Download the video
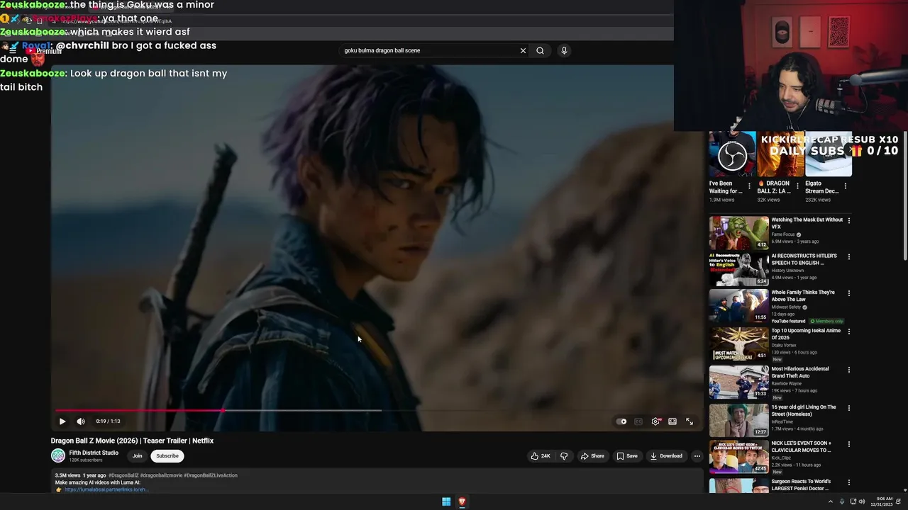This screenshot has width=908, height=510. coord(666,456)
